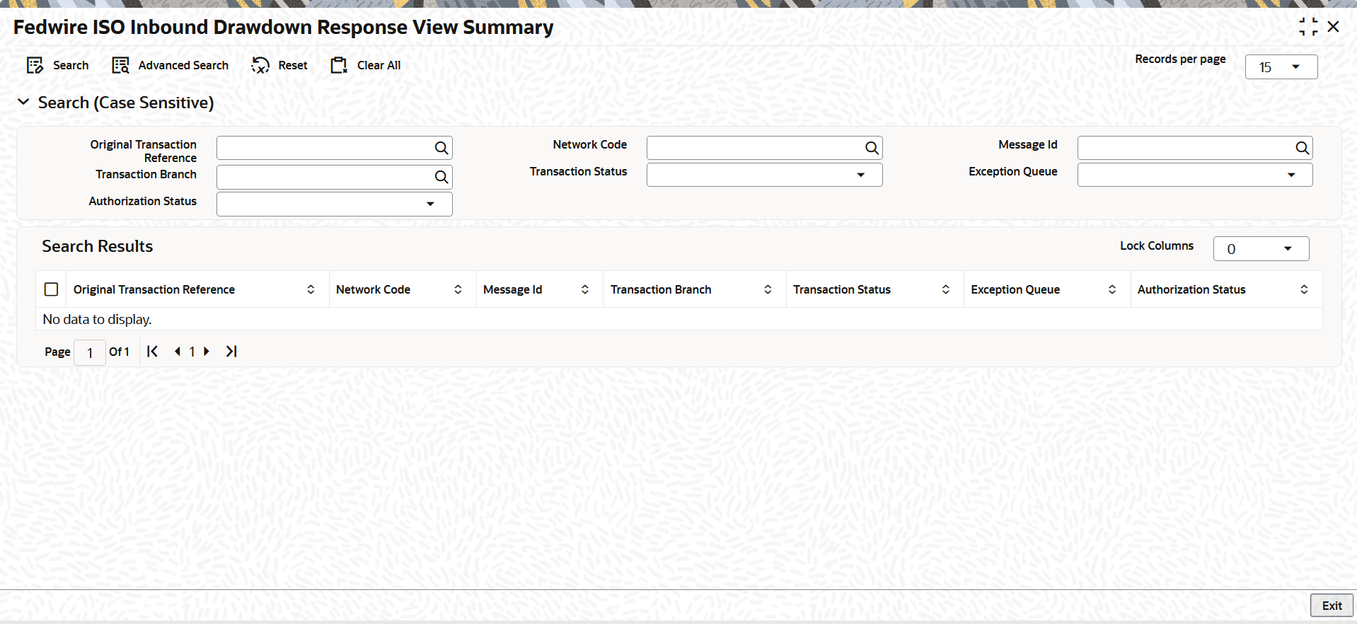Sort by Message Id column

(585, 289)
